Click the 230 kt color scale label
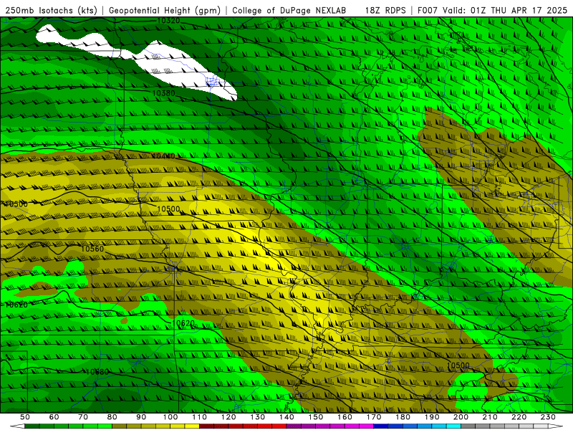 548,417
